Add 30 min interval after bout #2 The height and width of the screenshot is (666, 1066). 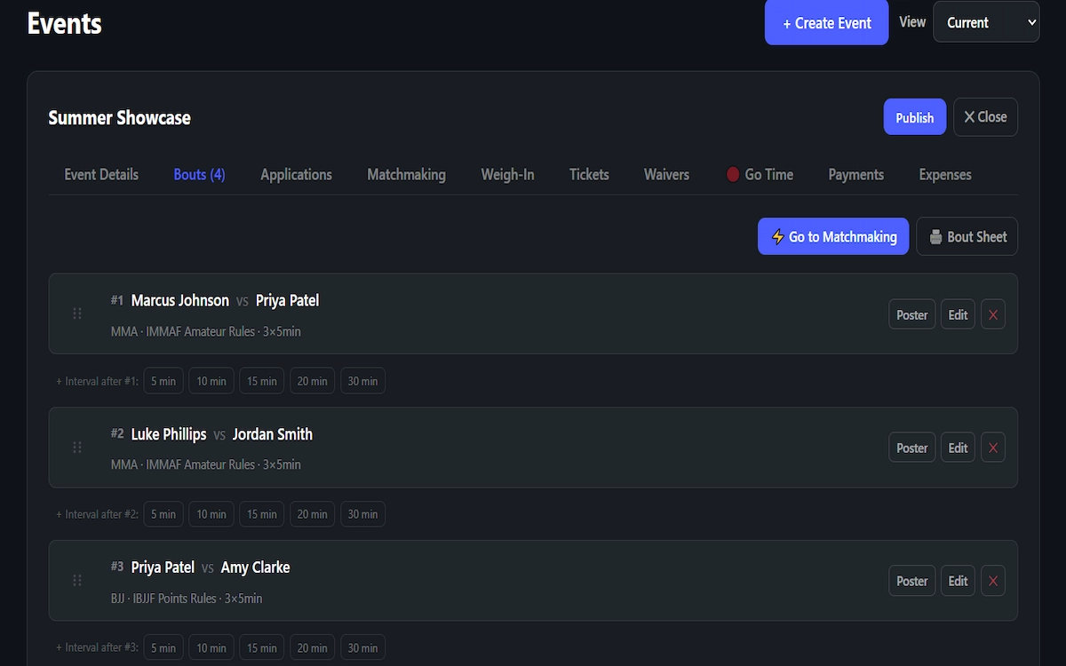coord(362,514)
